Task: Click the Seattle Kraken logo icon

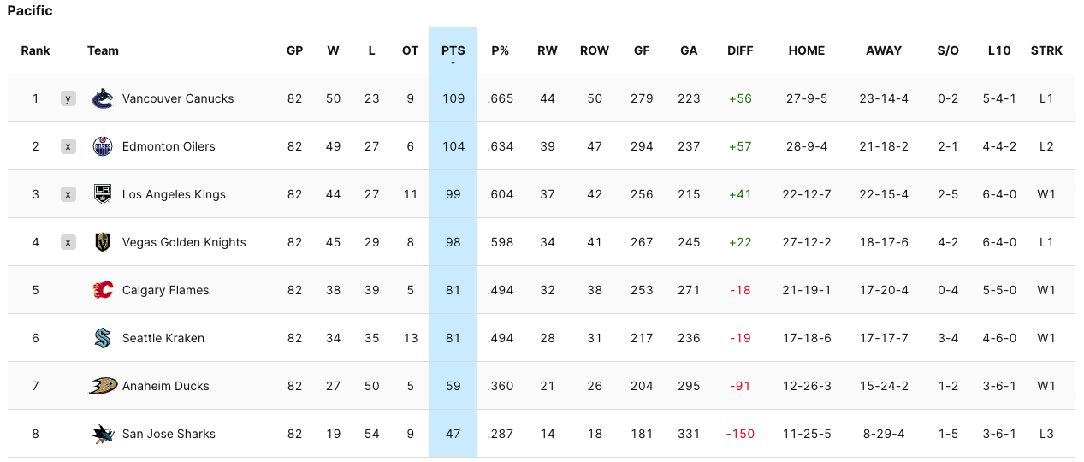Action: (103, 338)
